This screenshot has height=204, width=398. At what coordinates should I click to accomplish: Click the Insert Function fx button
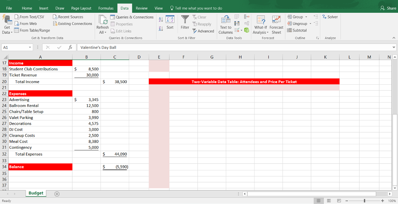pos(71,47)
